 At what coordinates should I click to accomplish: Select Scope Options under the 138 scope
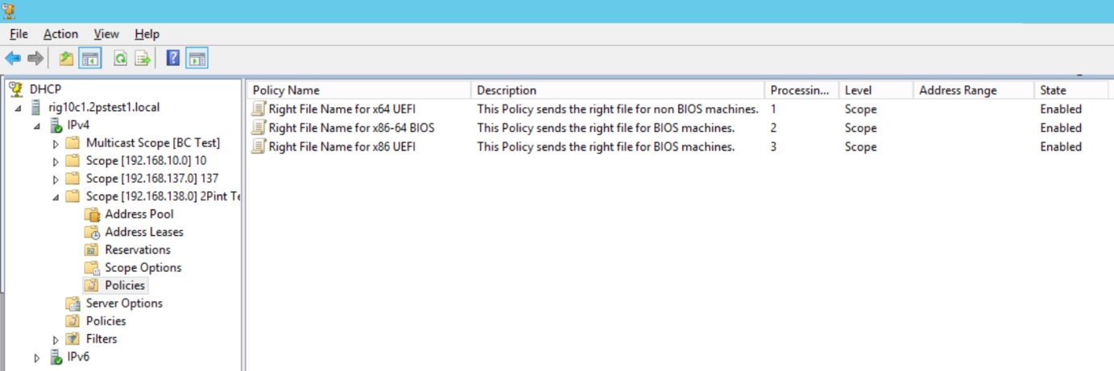pyautogui.click(x=143, y=267)
